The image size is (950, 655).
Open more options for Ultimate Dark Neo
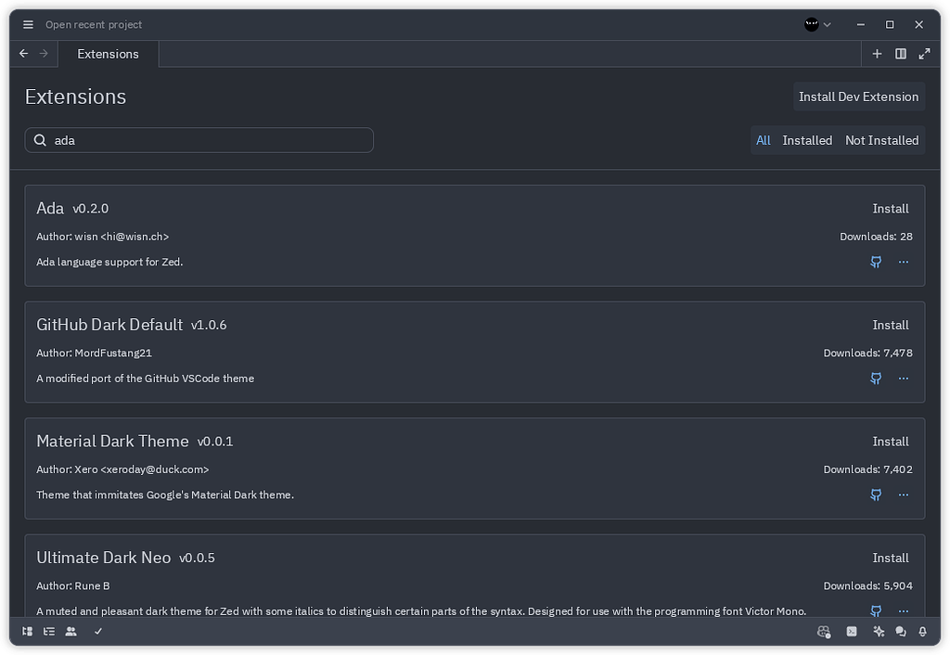[x=904, y=610]
